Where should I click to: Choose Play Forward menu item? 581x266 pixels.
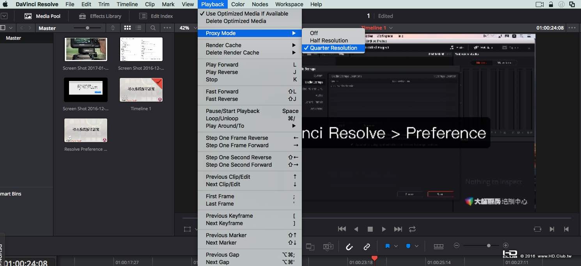(x=250, y=65)
